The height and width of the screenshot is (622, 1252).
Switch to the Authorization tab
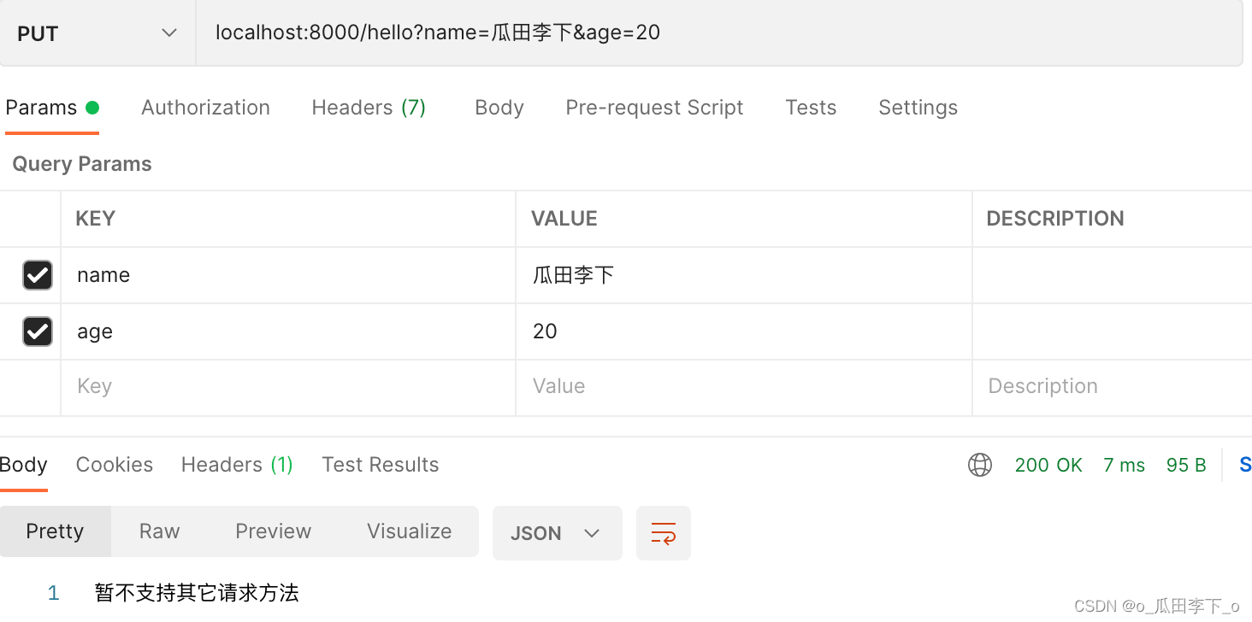pos(205,108)
